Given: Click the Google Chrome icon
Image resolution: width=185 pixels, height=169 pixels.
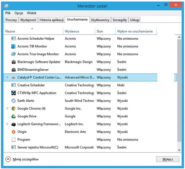Looking at the screenshot, I should (14, 109).
